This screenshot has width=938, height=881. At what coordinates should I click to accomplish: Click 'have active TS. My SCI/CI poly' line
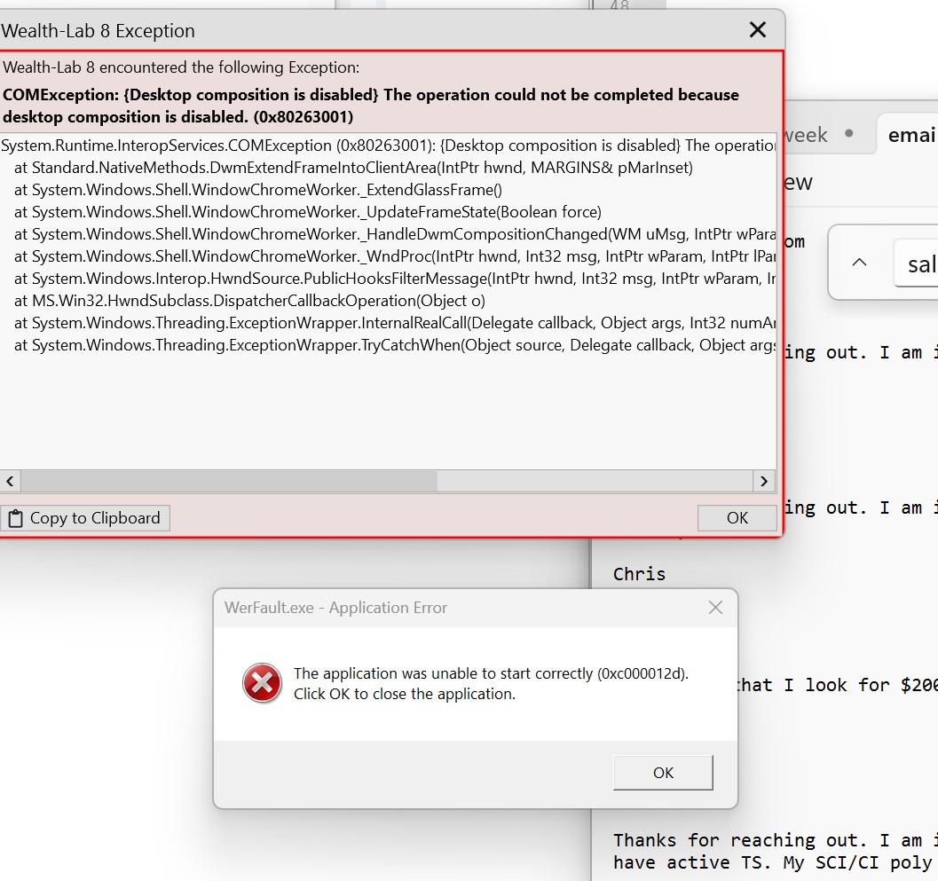click(x=772, y=862)
